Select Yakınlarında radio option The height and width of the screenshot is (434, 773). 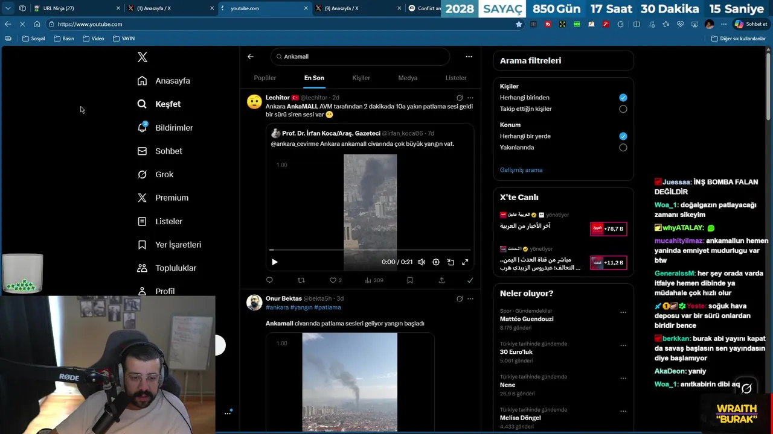(x=623, y=147)
